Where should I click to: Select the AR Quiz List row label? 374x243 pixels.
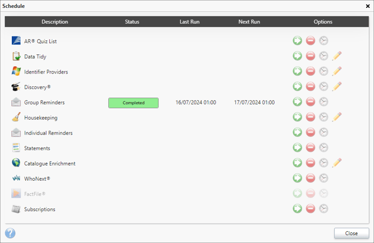coord(40,42)
